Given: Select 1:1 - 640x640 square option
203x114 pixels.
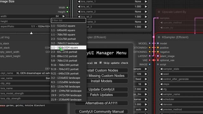Looking at the screenshot, I should pos(69,30).
